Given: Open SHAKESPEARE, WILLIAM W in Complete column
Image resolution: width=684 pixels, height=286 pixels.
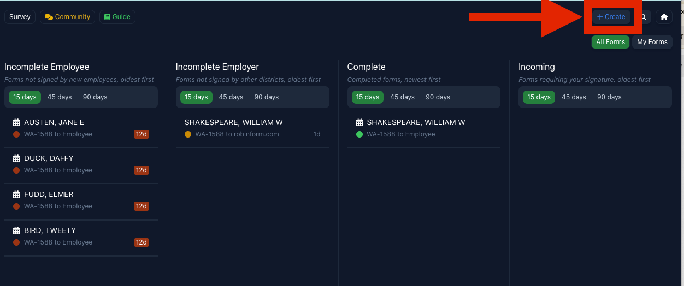Looking at the screenshot, I should tap(424, 128).
